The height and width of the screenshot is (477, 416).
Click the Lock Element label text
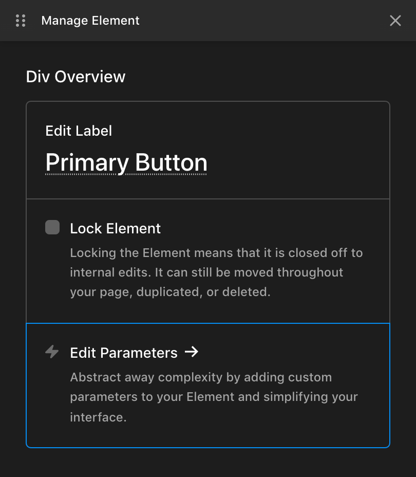click(x=115, y=228)
